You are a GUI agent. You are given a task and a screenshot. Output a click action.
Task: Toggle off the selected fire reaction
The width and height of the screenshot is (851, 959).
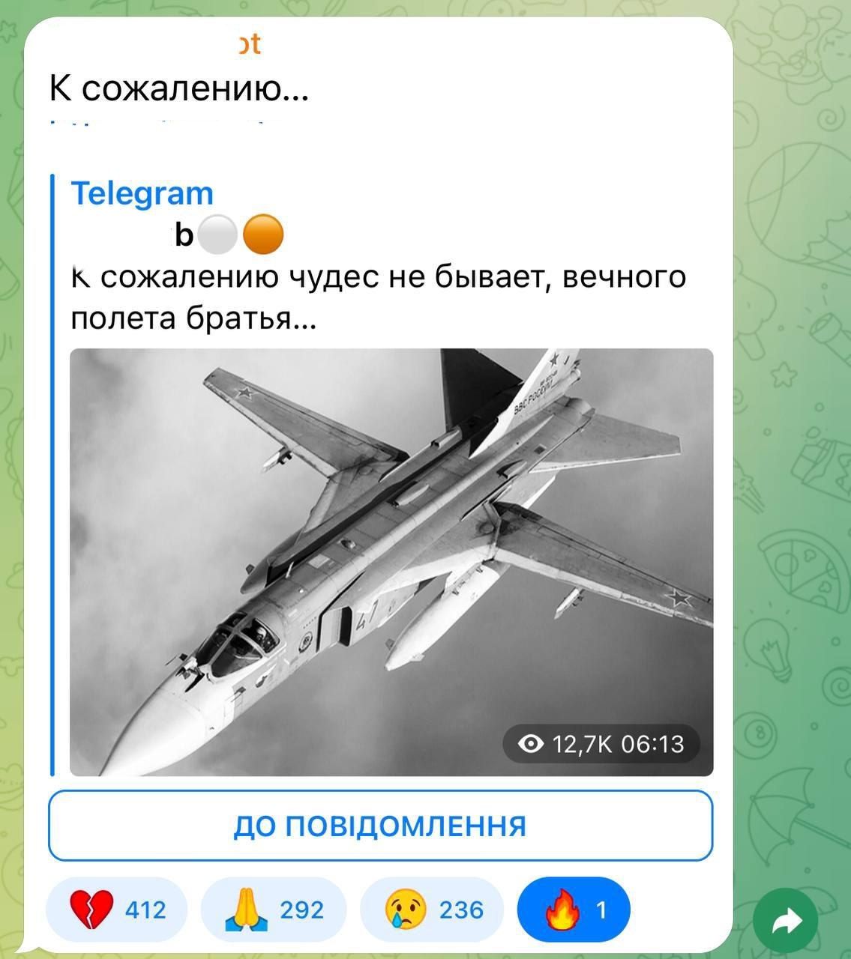click(574, 910)
